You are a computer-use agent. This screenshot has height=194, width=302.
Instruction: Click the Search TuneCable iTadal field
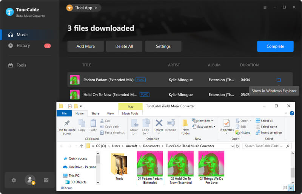pyautogui.click(x=267, y=146)
